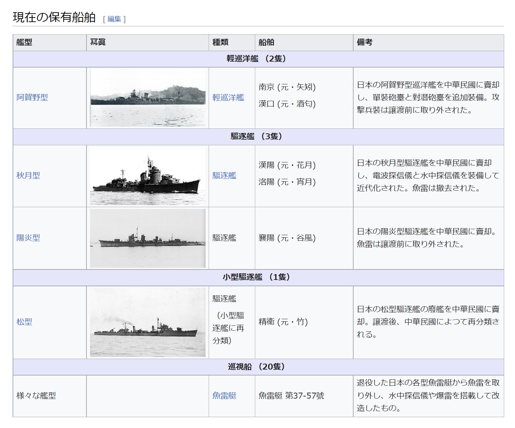View the Matsu-class destroyer photograph

pos(148,323)
